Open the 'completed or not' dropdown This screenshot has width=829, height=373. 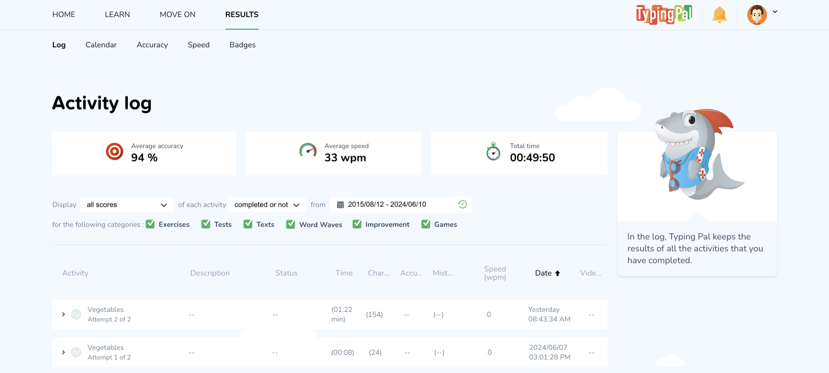click(267, 205)
